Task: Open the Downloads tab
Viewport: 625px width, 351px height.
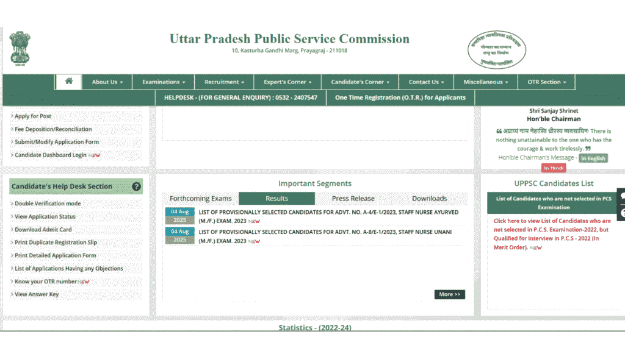Action: coord(429,198)
